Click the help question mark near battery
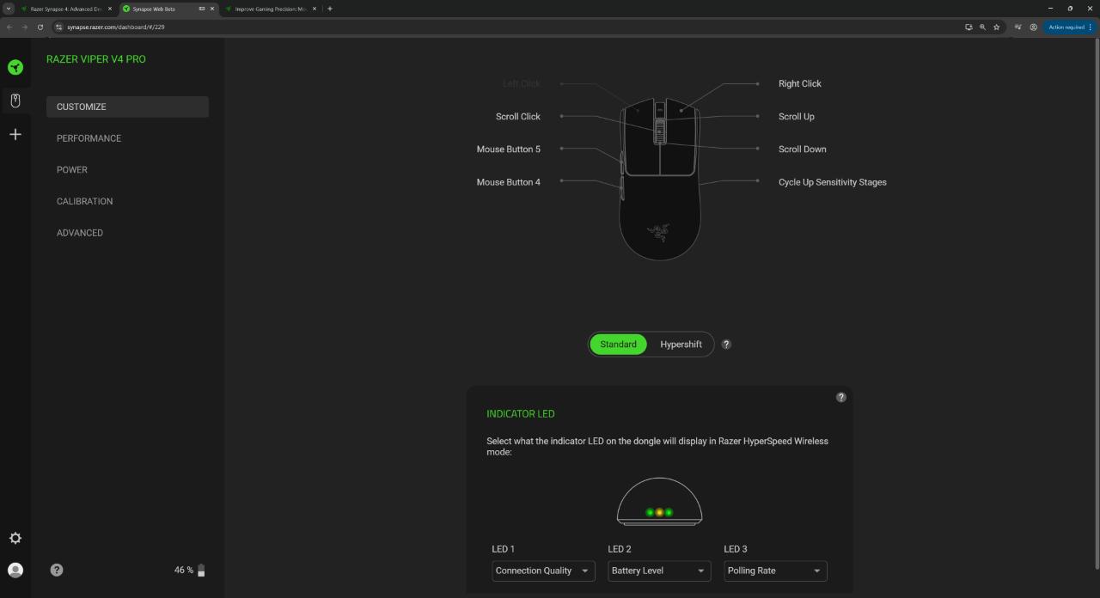This screenshot has height=598, width=1100. [57, 570]
